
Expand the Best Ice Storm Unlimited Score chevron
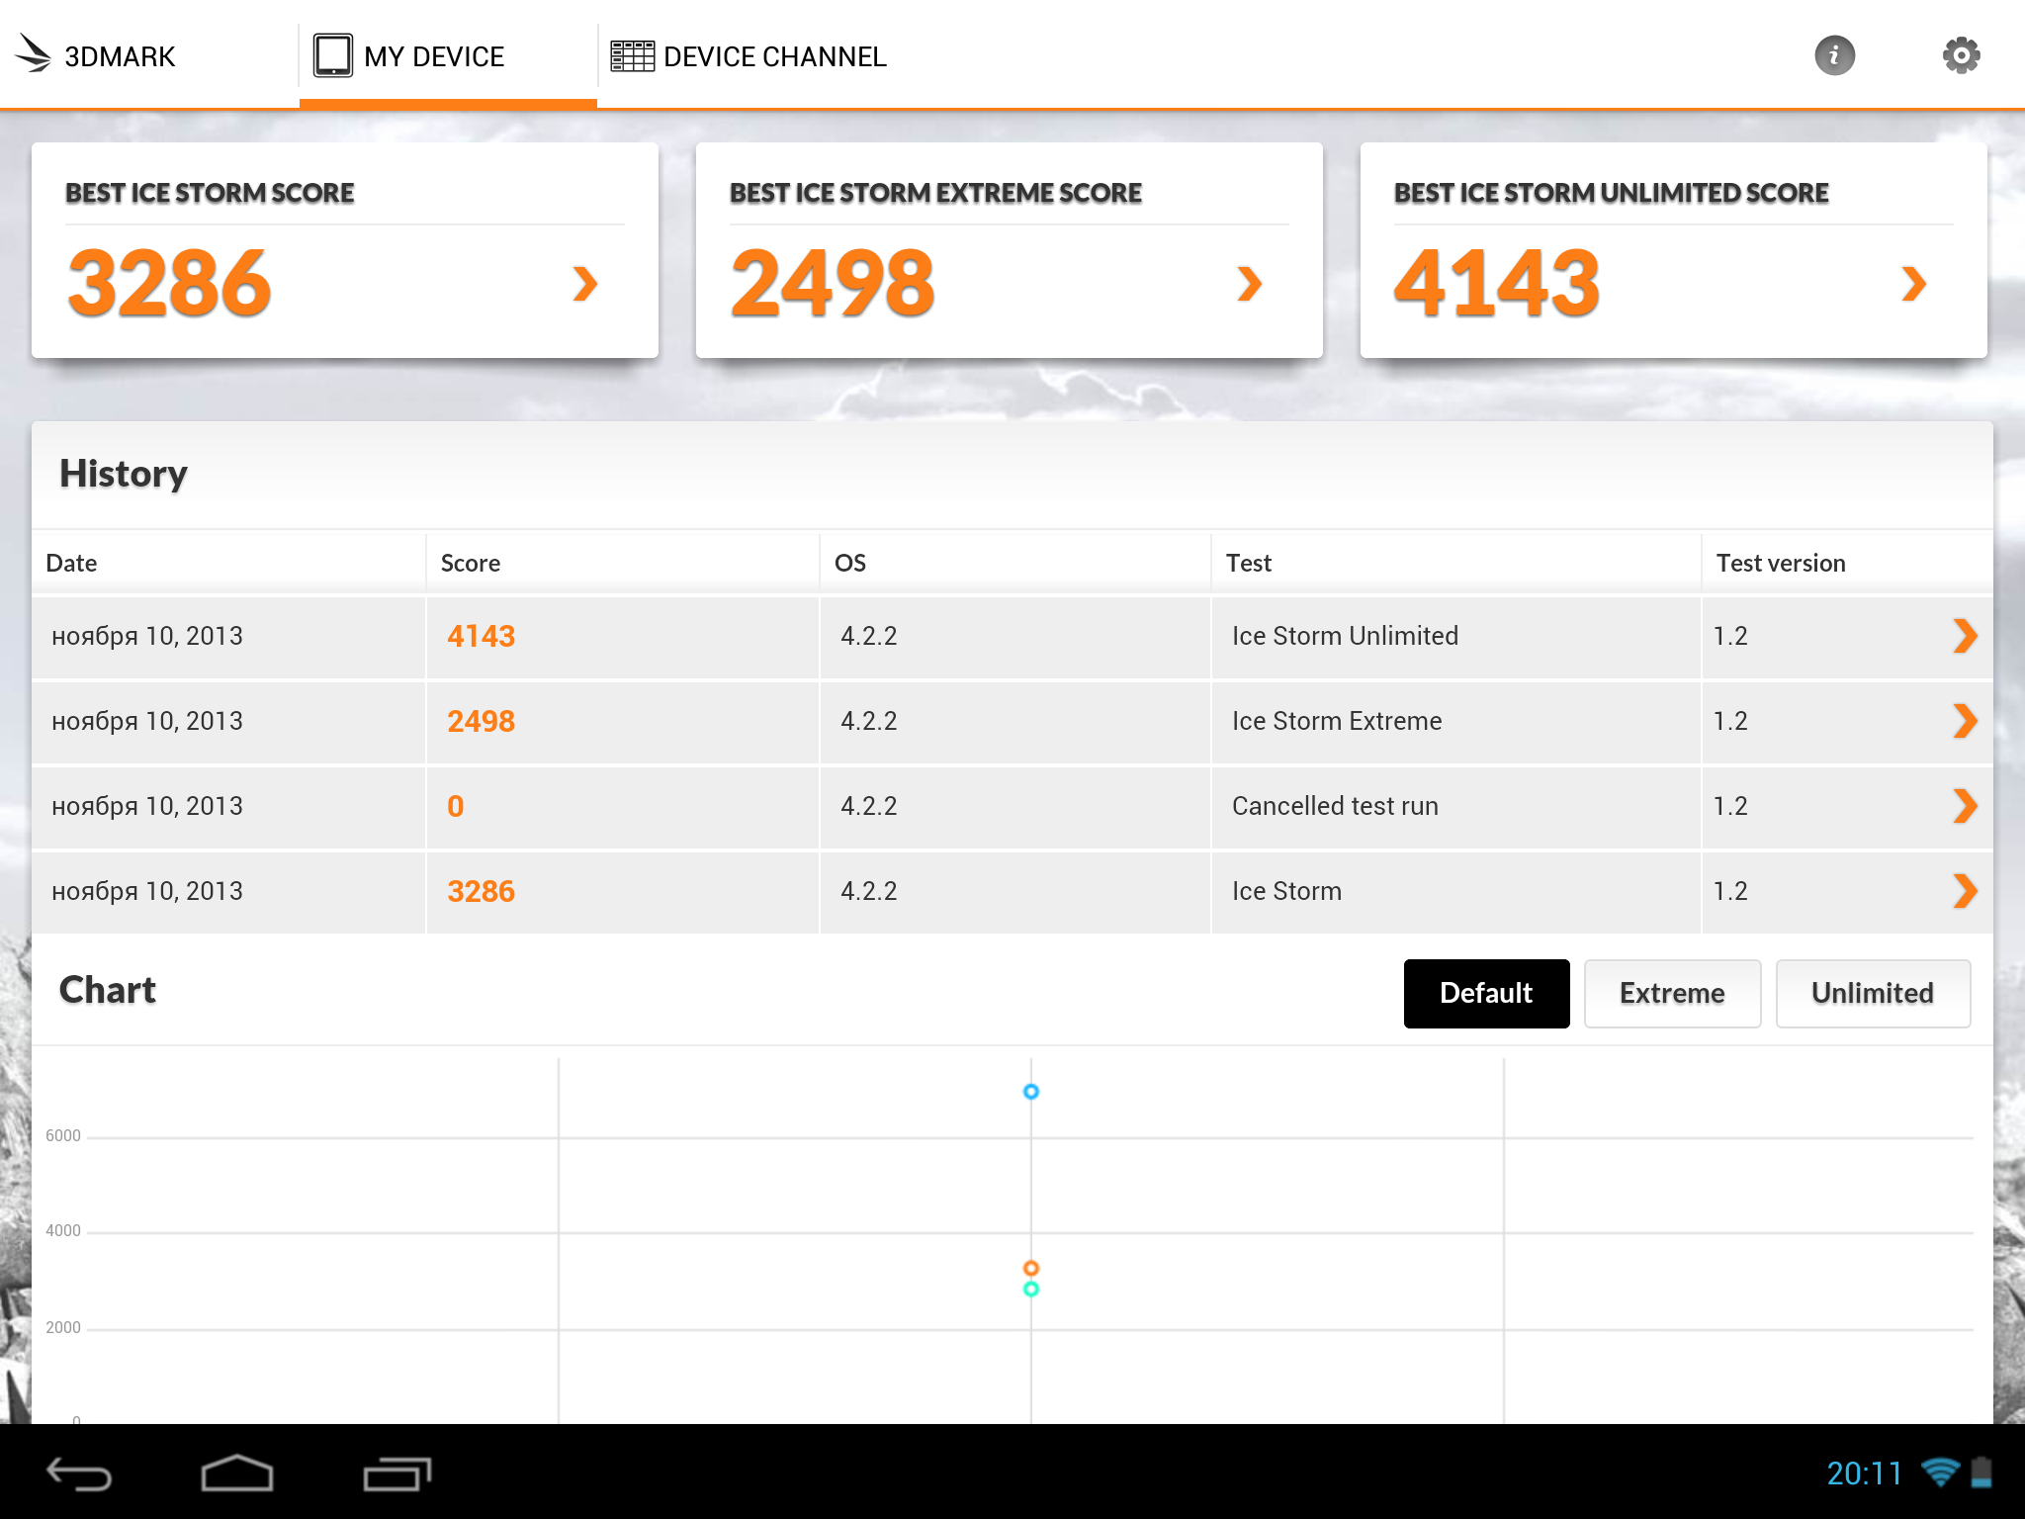coord(1914,284)
